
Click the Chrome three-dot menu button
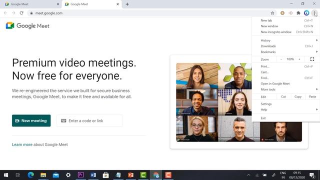(x=314, y=13)
